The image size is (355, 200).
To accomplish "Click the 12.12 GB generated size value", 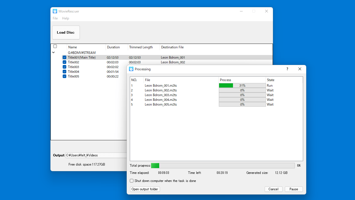I will coord(281,173).
